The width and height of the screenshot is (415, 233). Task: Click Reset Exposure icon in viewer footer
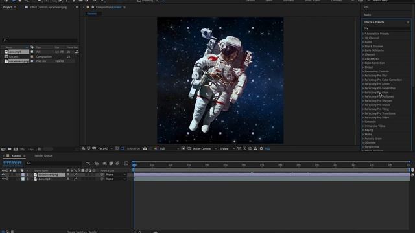(x=261, y=148)
